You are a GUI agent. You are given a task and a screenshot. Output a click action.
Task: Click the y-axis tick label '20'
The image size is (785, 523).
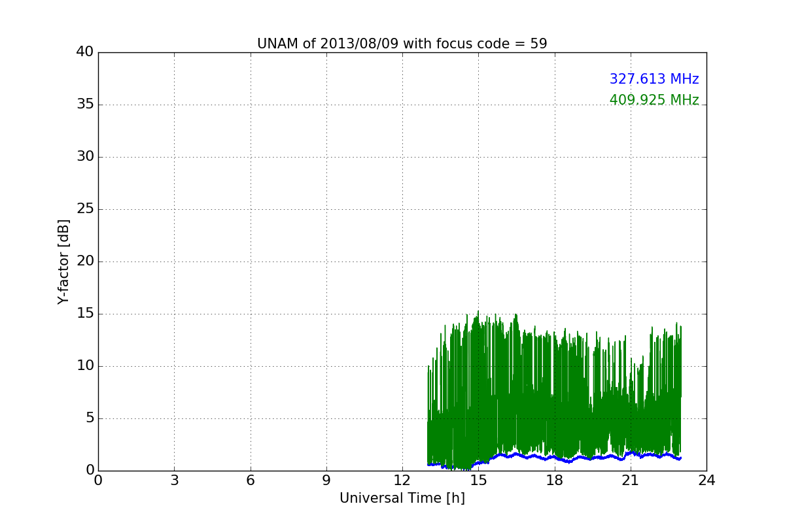(x=85, y=261)
